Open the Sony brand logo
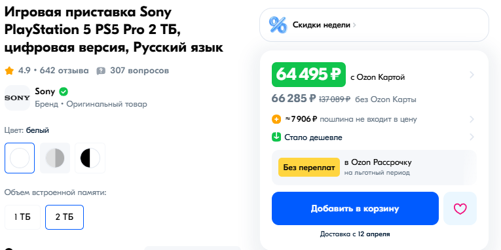 click(x=17, y=98)
